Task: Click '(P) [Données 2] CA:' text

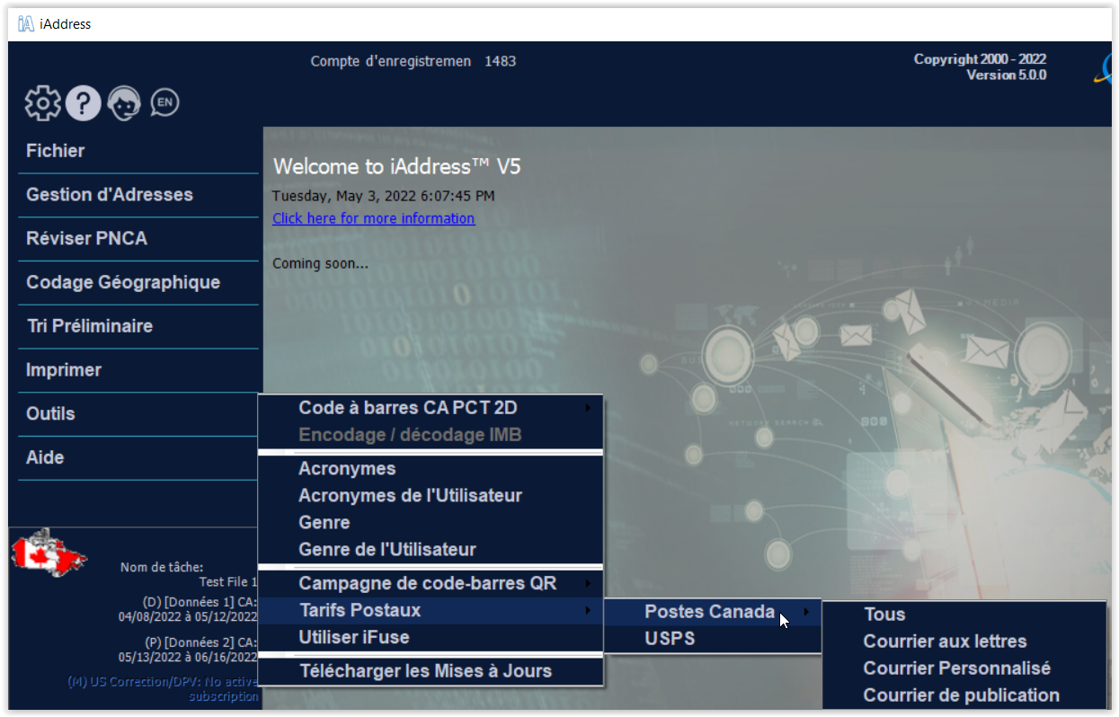Action: (x=200, y=642)
